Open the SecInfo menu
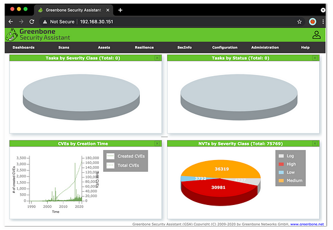 (x=184, y=47)
